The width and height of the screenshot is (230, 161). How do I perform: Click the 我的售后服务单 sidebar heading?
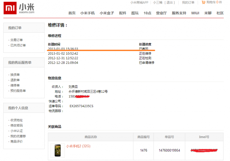20,63
